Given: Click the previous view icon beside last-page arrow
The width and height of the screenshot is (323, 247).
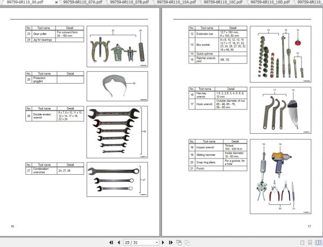Looking at the screenshot, I should pyautogui.click(x=179, y=243).
